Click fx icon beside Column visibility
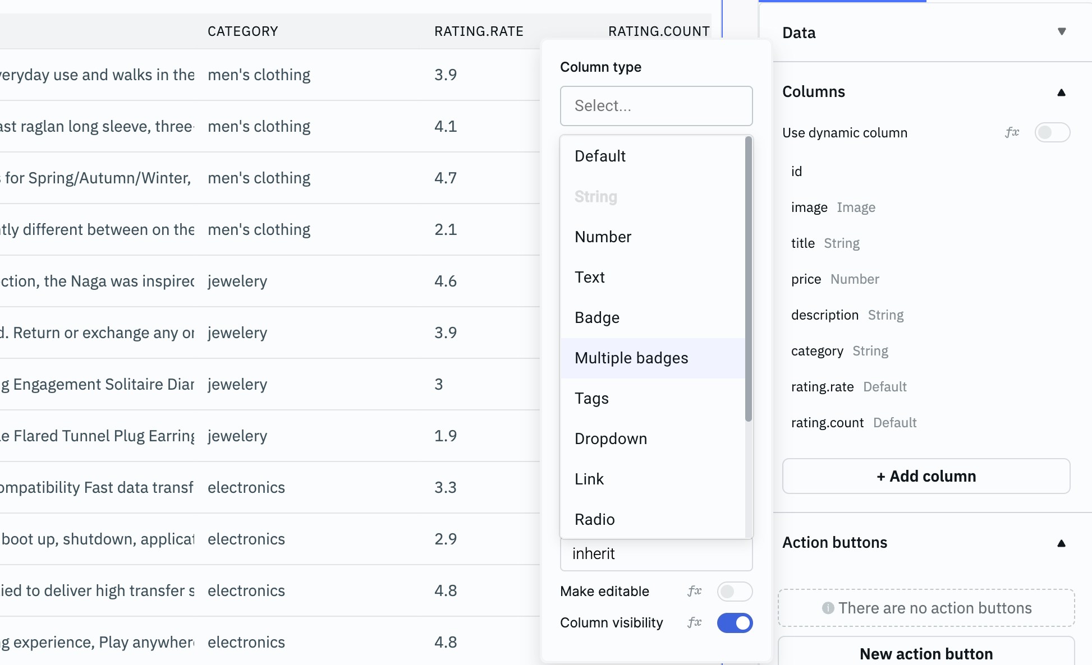This screenshot has height=665, width=1092. (694, 622)
